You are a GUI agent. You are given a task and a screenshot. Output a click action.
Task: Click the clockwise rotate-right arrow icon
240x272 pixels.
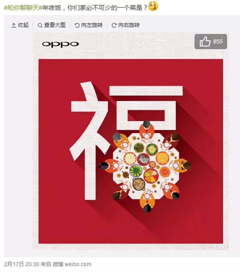click(x=114, y=25)
